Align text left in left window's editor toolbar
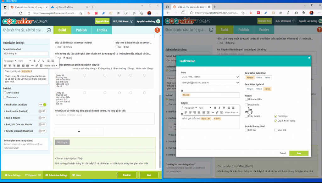322x183 pixels. pyautogui.click(x=5, y=66)
